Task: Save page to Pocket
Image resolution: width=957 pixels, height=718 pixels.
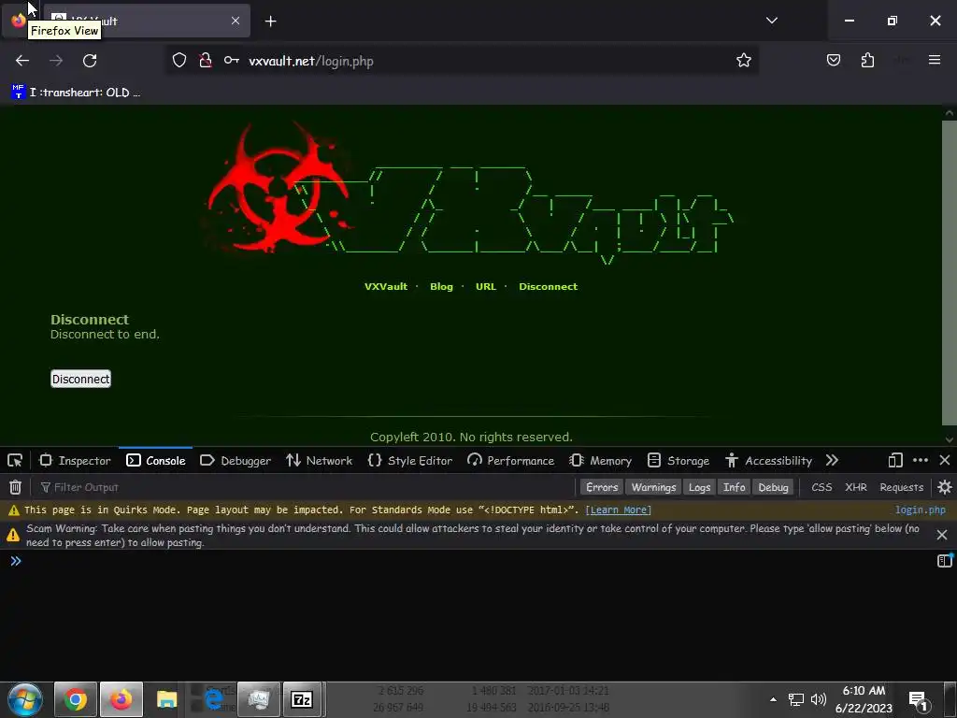Action: coord(834,61)
